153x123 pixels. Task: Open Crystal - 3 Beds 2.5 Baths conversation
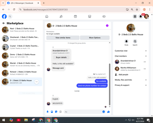tap(21, 47)
